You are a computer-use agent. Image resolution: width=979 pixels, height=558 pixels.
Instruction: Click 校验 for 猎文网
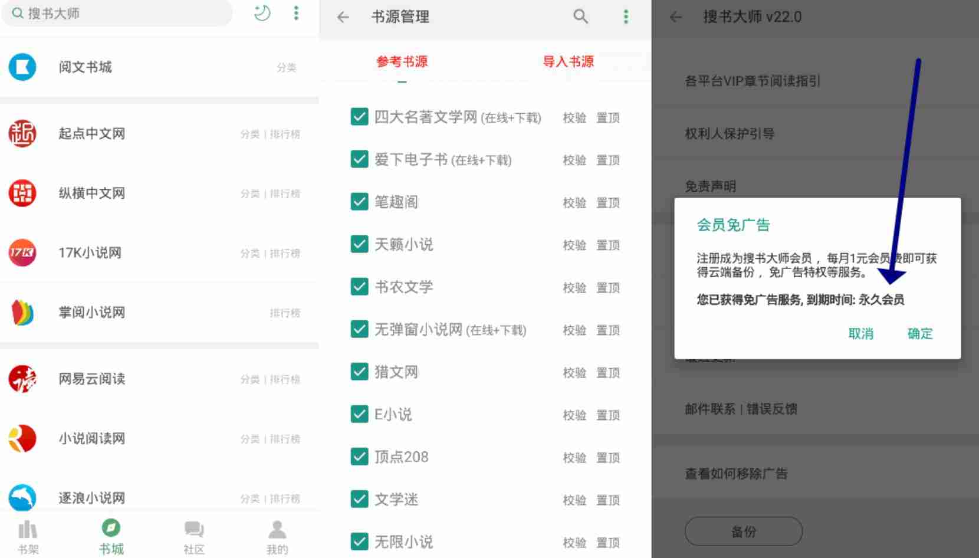tap(574, 373)
